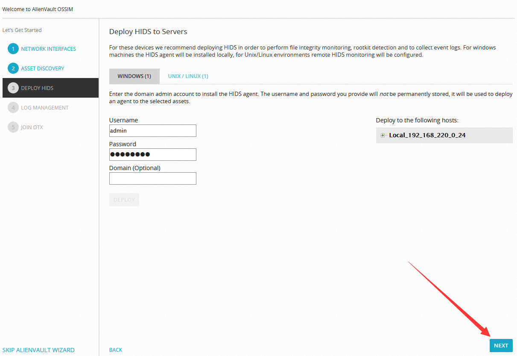Screen dimensions: 517x356
Task: Click the Welcome to AlienVault OSSIM title
Action: tap(38, 9)
